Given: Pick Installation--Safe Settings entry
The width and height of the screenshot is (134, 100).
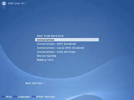Looking at the screenshot, I should pyautogui.click(x=56, y=52).
